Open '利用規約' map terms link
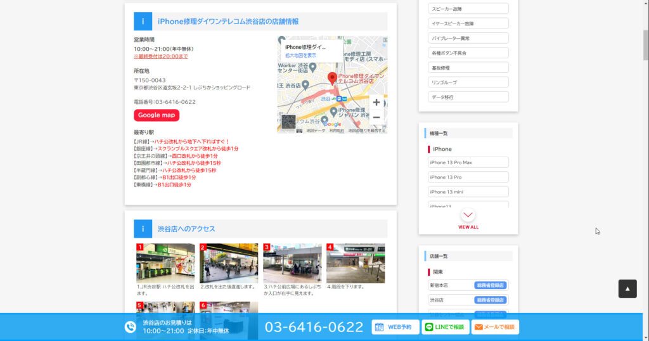The height and width of the screenshot is (341, 649). 337,131
